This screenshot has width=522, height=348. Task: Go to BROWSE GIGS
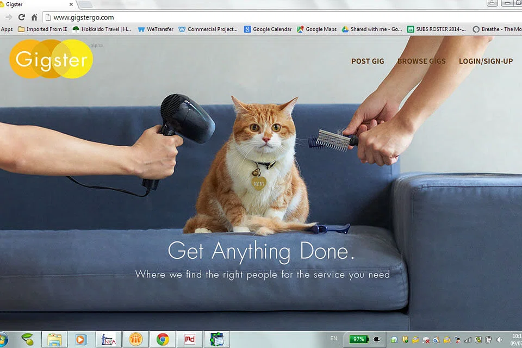tap(421, 61)
